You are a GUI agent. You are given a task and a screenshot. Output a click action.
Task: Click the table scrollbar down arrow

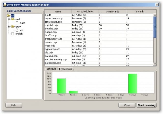coord(155,64)
